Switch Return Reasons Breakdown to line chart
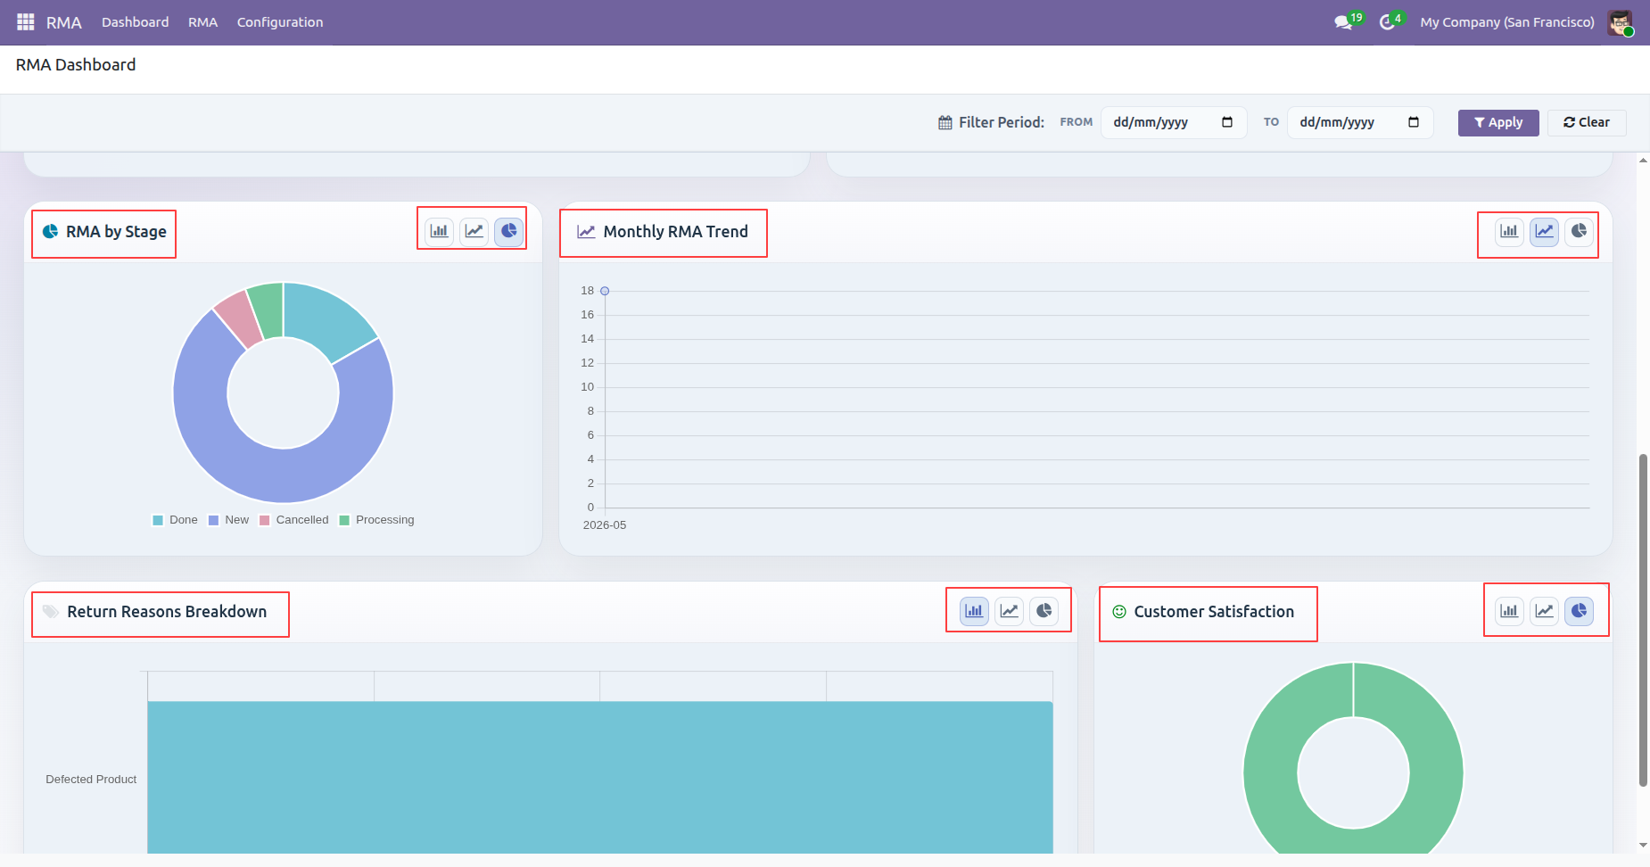Image resolution: width=1650 pixels, height=867 pixels. (1009, 611)
